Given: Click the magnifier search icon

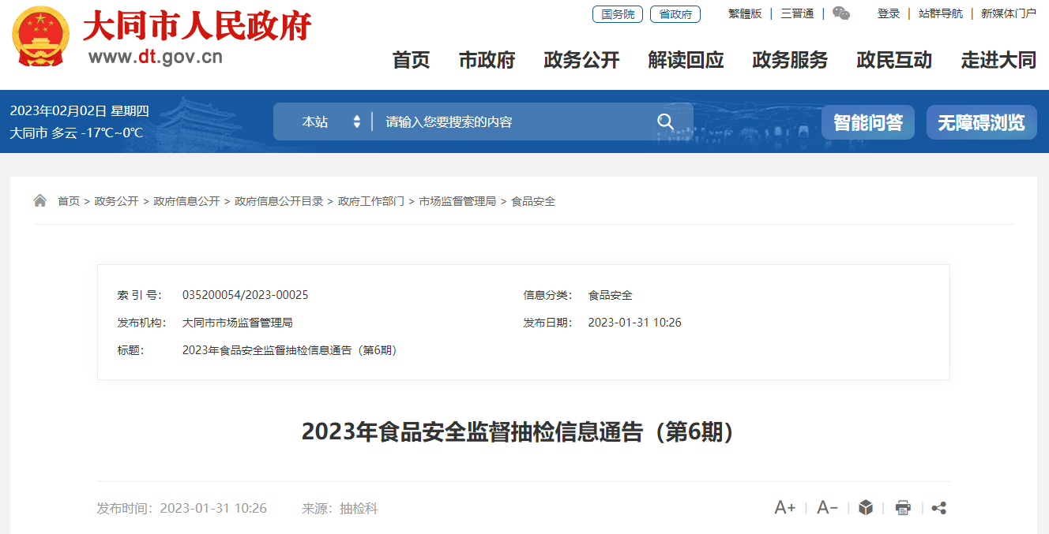Looking at the screenshot, I should coord(665,121).
